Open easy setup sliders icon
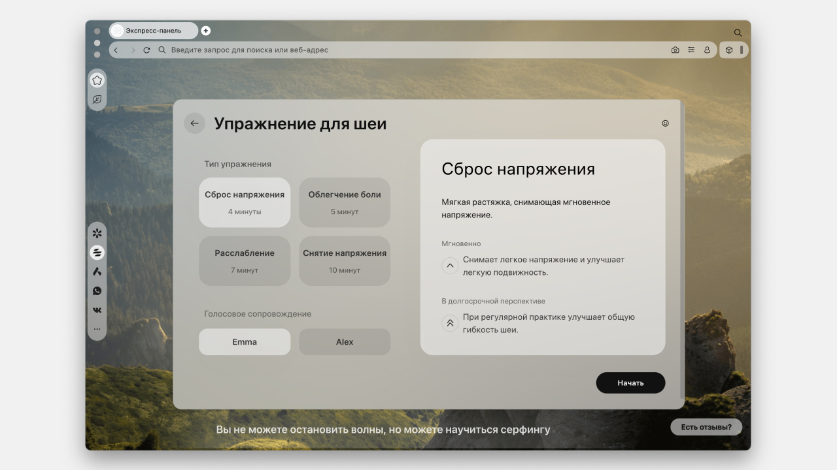The image size is (837, 470). (x=691, y=50)
